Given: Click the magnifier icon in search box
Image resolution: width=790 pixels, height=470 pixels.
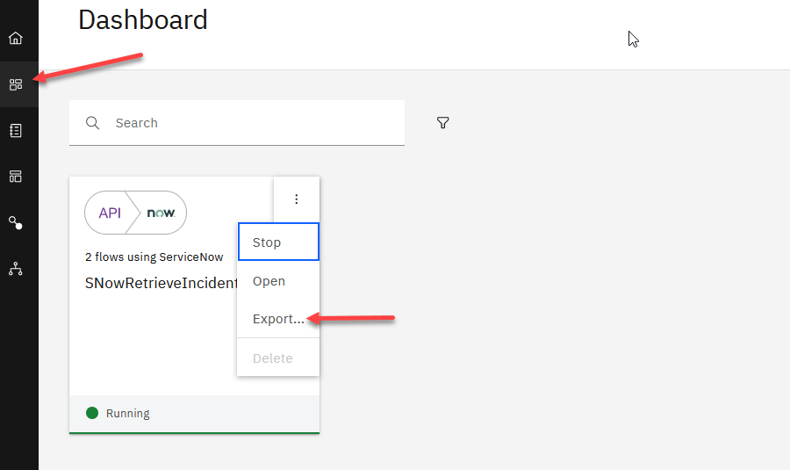Looking at the screenshot, I should point(92,123).
